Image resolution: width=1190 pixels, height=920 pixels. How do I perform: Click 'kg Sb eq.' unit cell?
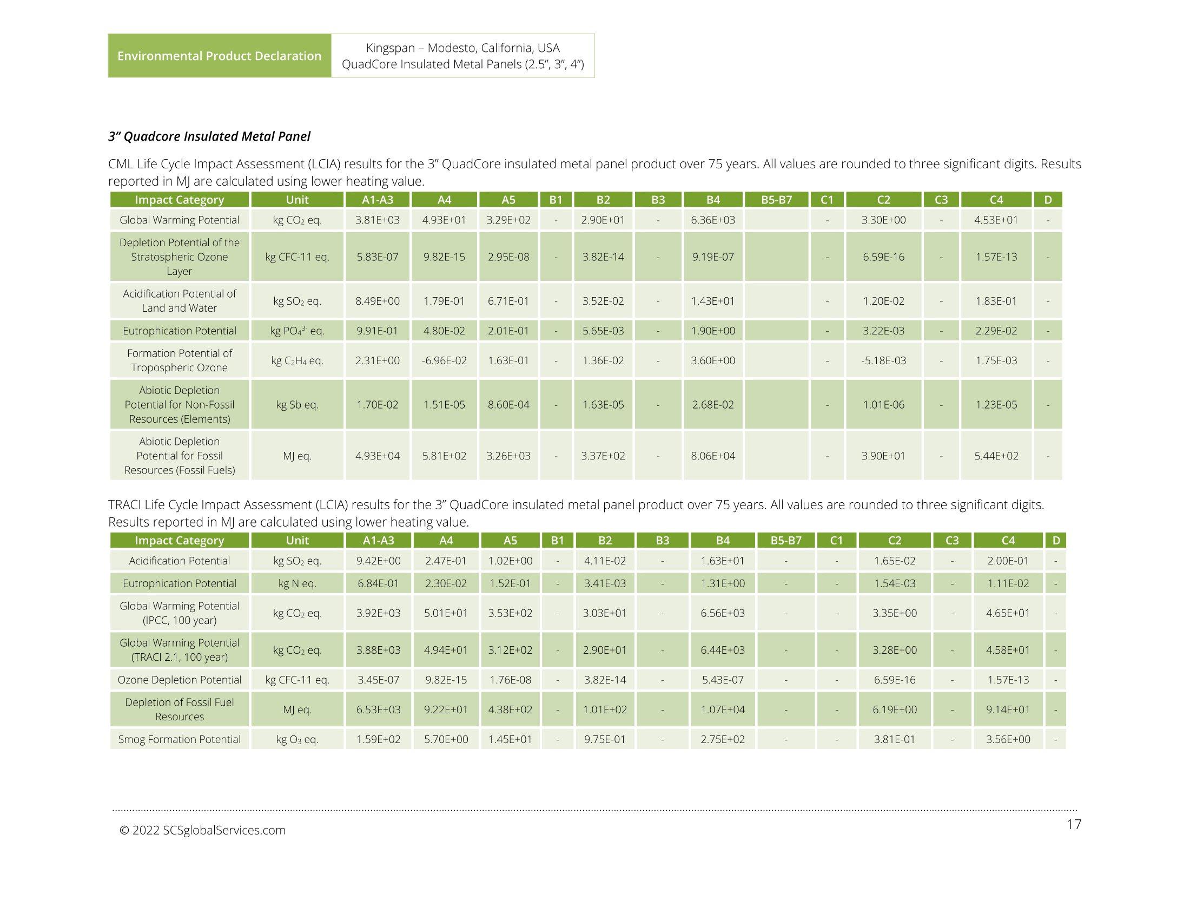(x=297, y=404)
